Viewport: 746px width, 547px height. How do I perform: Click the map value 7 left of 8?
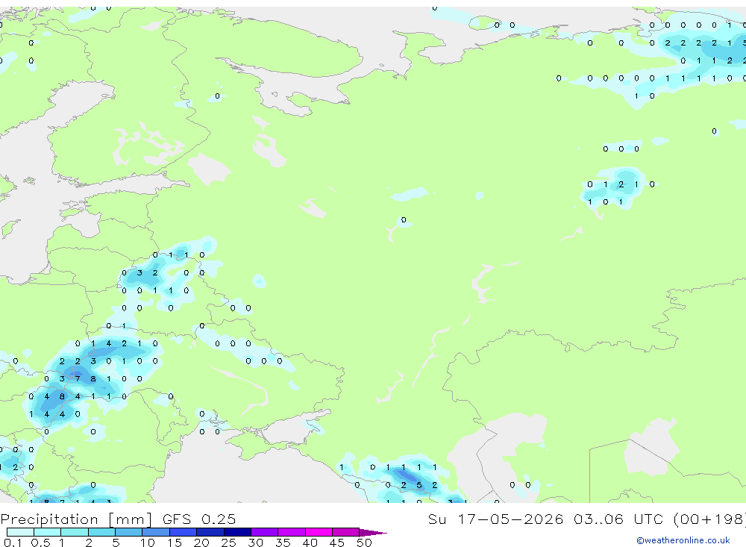tap(78, 379)
